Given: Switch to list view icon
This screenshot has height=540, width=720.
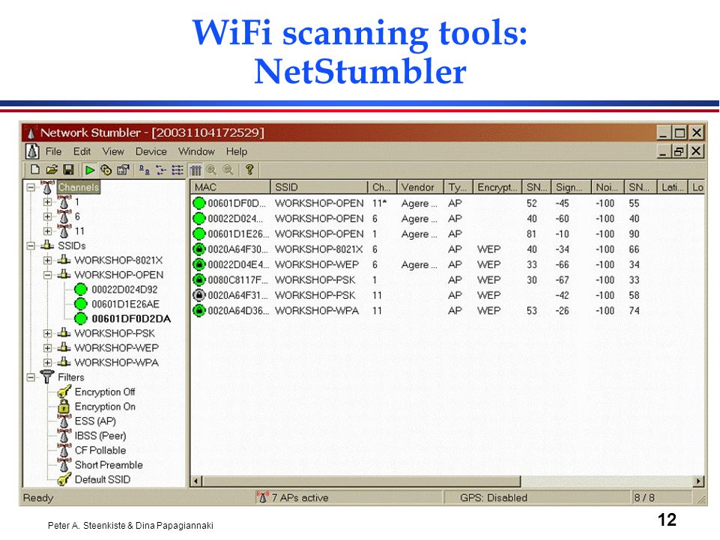Looking at the screenshot, I should click(178, 170).
